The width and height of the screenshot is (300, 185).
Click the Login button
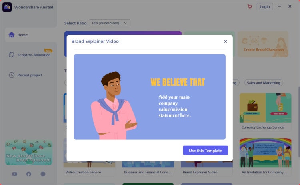[x=265, y=7]
